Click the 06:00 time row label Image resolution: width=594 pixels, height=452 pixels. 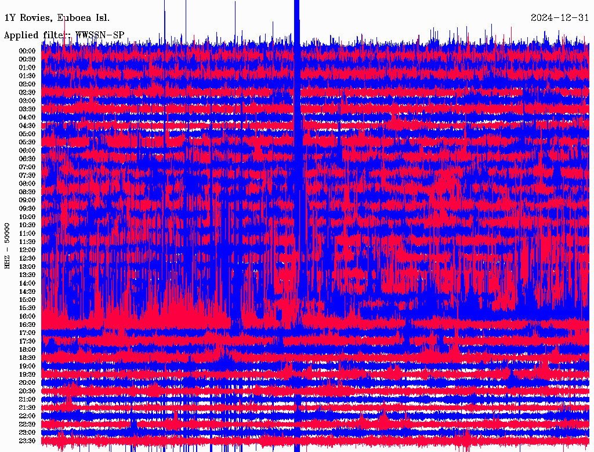pos(27,151)
